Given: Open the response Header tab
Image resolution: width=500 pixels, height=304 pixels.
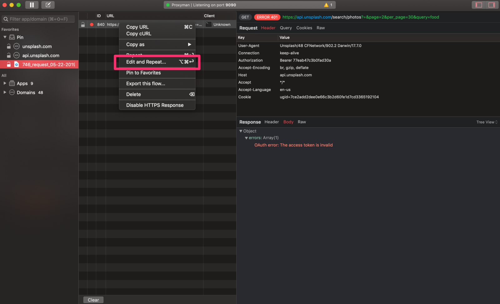Looking at the screenshot, I should point(272,122).
